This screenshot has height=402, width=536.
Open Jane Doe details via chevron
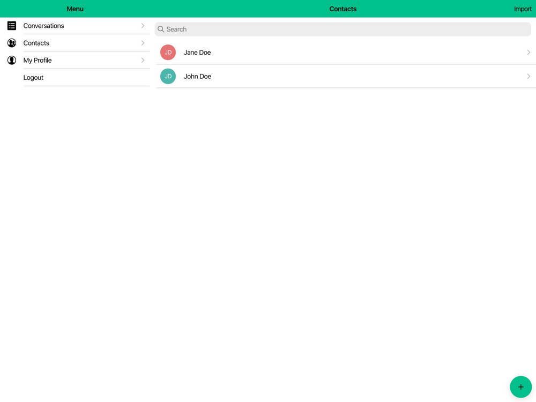coord(528,53)
